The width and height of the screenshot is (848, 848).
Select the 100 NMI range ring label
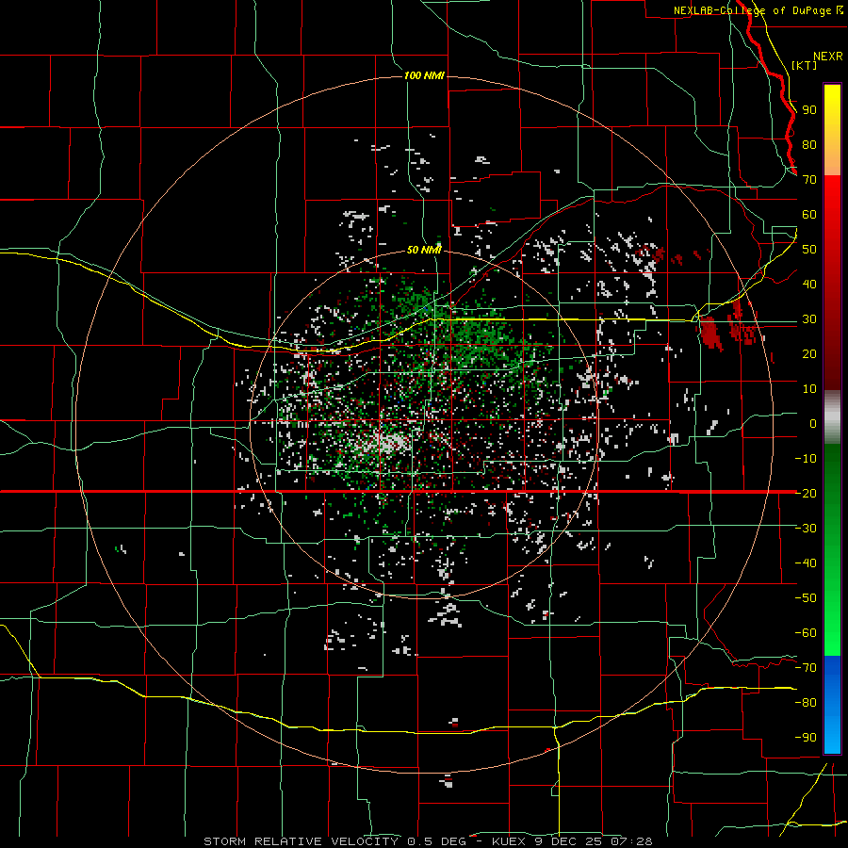[424, 75]
